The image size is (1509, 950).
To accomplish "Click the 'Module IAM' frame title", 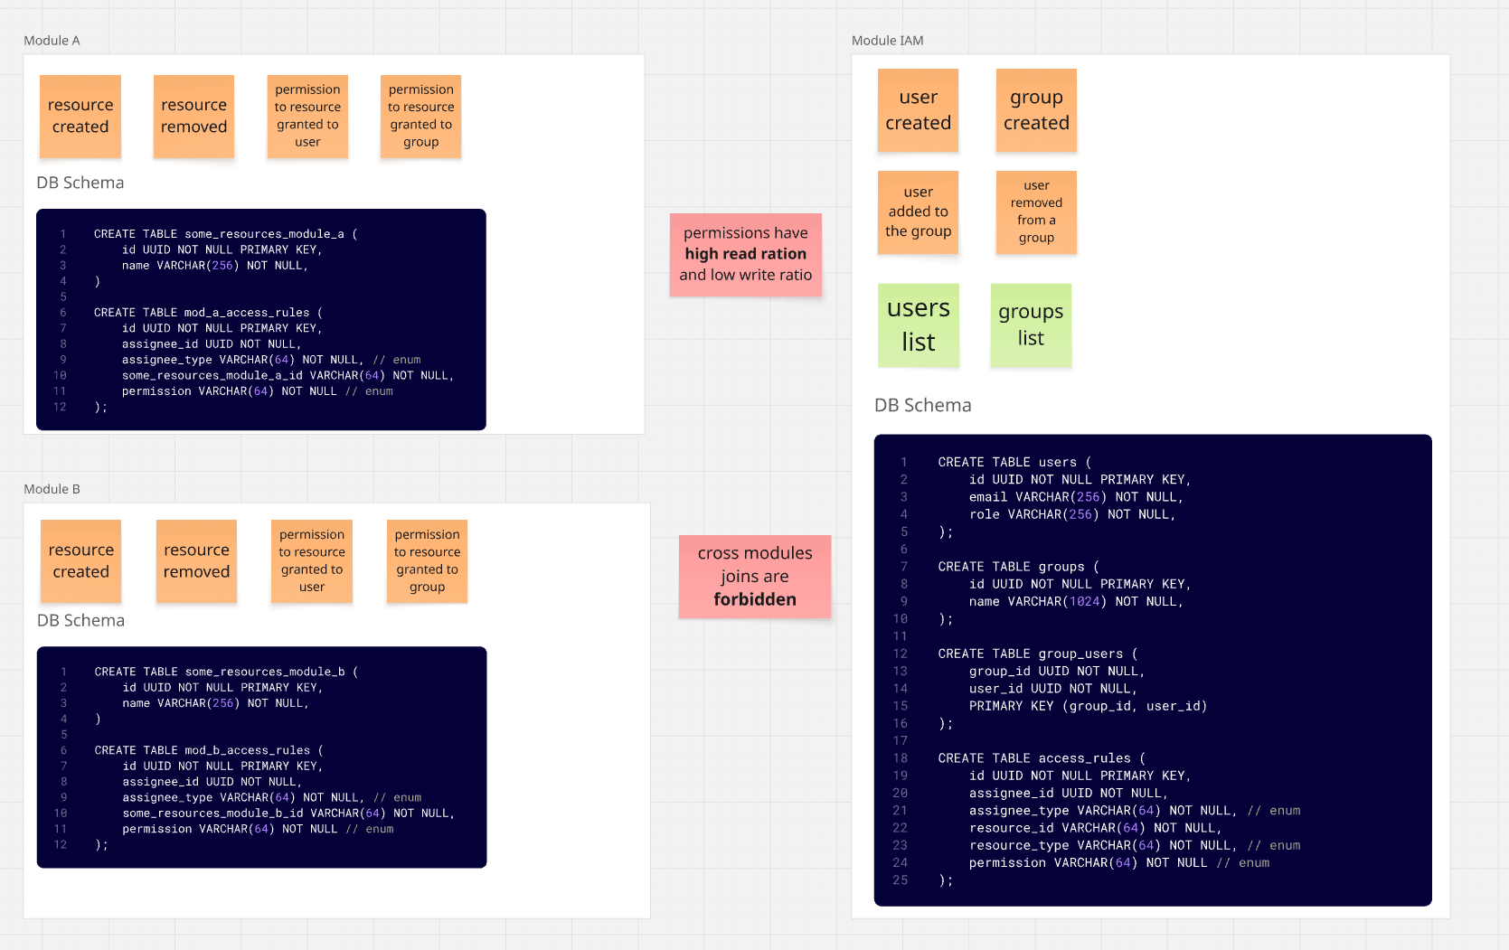I will [x=887, y=41].
